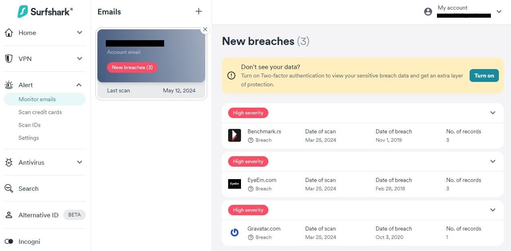Click the New breaches (3) badge
The width and height of the screenshot is (511, 251).
(132, 67)
